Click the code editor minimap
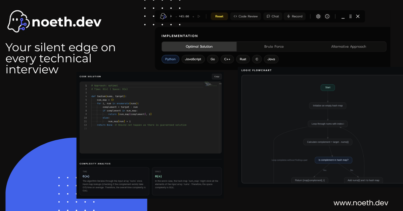The image size is (403, 211). [212, 84]
